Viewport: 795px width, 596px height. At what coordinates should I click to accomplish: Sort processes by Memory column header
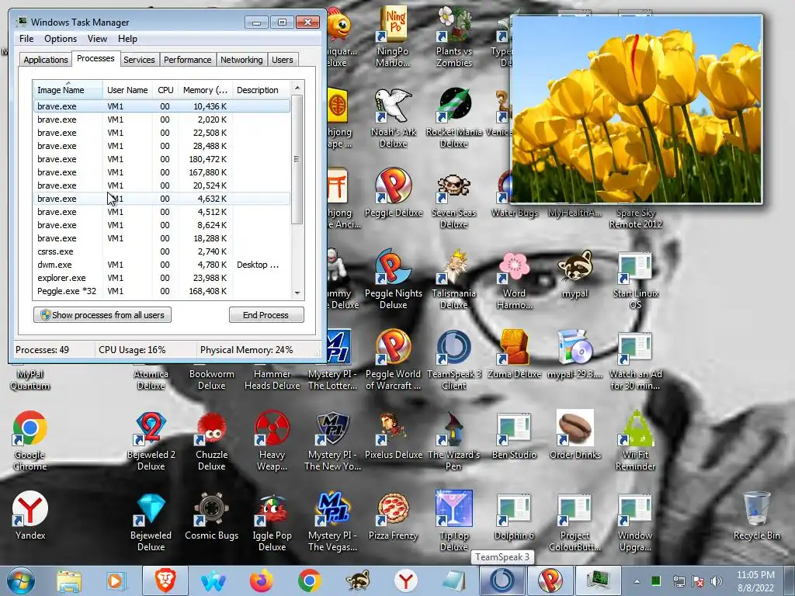point(205,90)
